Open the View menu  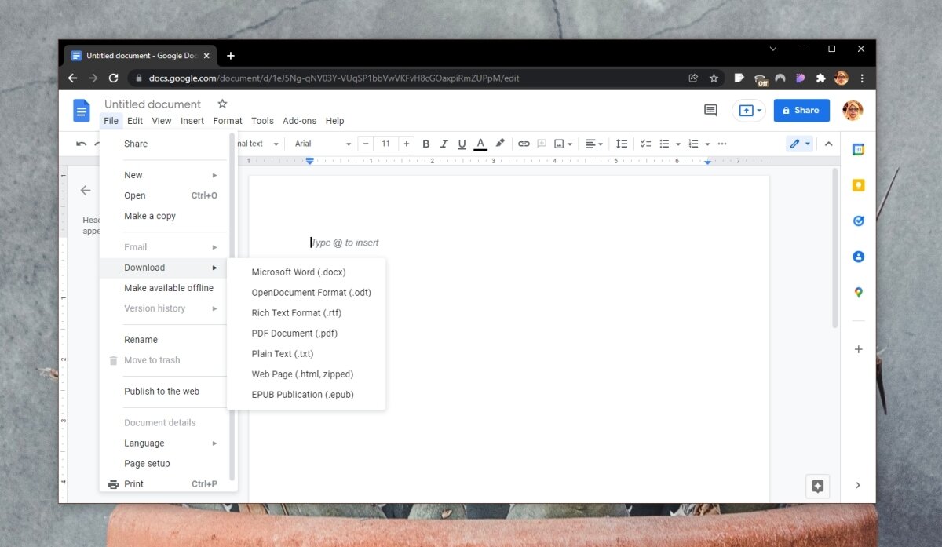[162, 121]
